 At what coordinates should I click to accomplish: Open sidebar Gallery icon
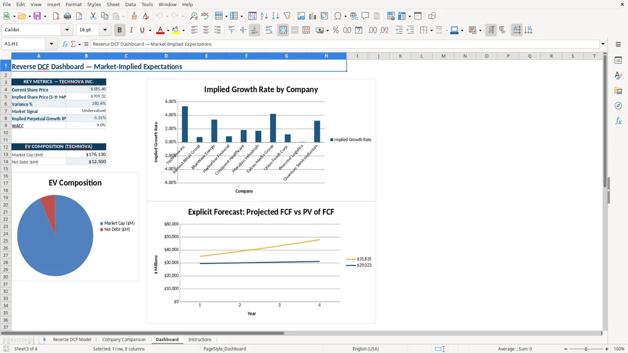[618, 91]
